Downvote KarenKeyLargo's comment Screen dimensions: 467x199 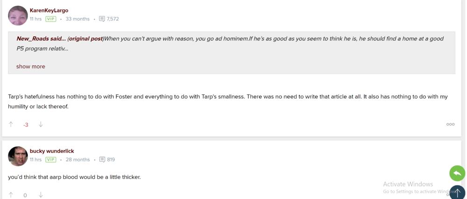[41, 124]
